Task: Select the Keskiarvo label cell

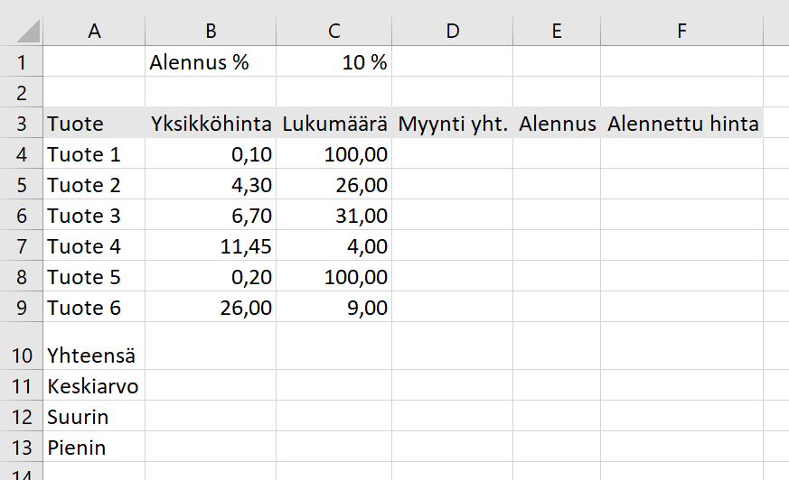Action: point(94,385)
